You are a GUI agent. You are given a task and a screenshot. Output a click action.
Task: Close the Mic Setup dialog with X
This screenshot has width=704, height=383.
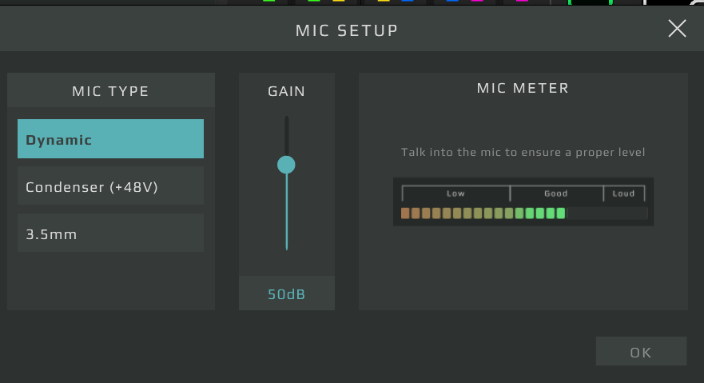coord(677,29)
